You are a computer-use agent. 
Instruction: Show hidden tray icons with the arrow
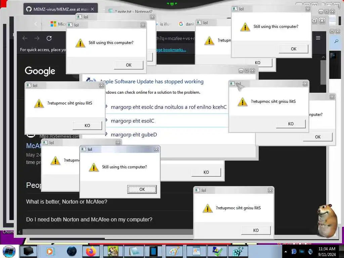click(x=286, y=252)
